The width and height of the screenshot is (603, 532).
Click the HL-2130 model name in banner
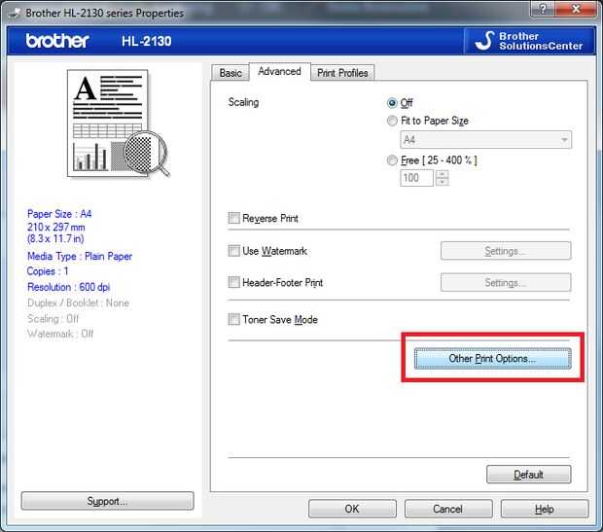click(x=147, y=41)
